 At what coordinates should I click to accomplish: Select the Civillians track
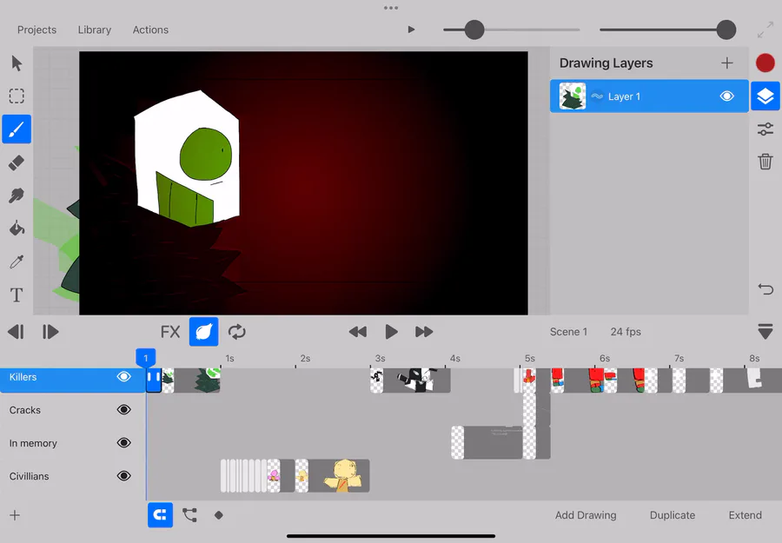(72, 476)
